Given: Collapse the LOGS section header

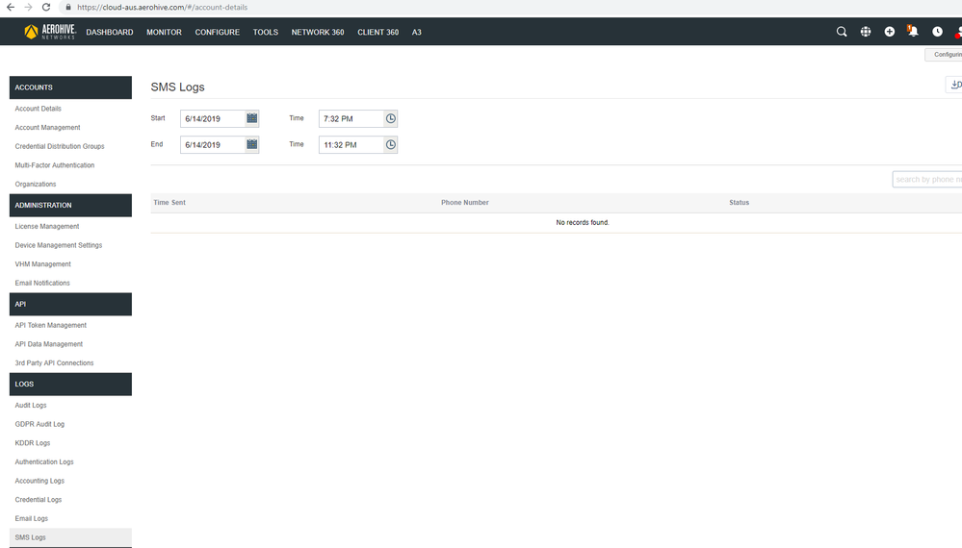Looking at the screenshot, I should point(70,384).
